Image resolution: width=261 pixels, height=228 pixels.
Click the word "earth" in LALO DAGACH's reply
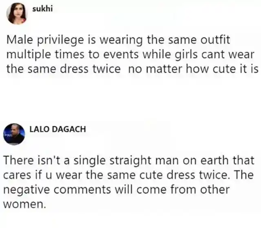215,160
